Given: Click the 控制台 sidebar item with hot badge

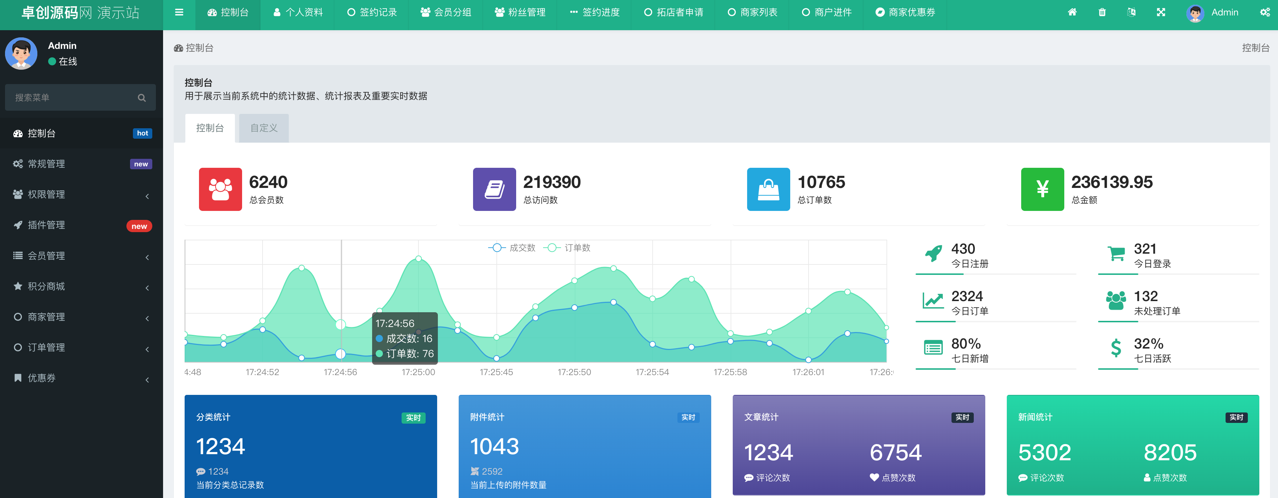Looking at the screenshot, I should click(x=82, y=133).
